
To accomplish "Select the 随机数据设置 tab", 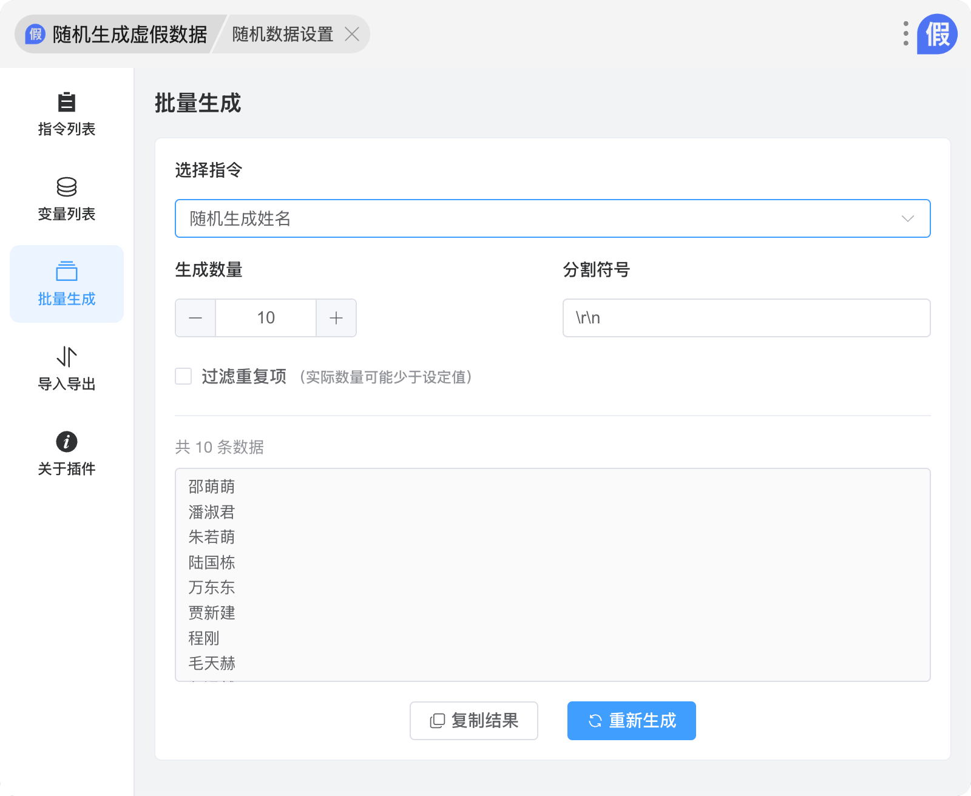I will [282, 34].
